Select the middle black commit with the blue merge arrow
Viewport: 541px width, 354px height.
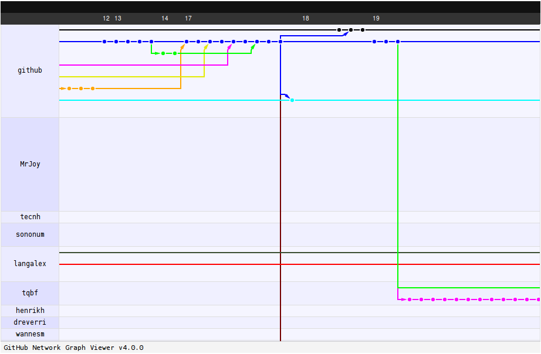coord(351,30)
